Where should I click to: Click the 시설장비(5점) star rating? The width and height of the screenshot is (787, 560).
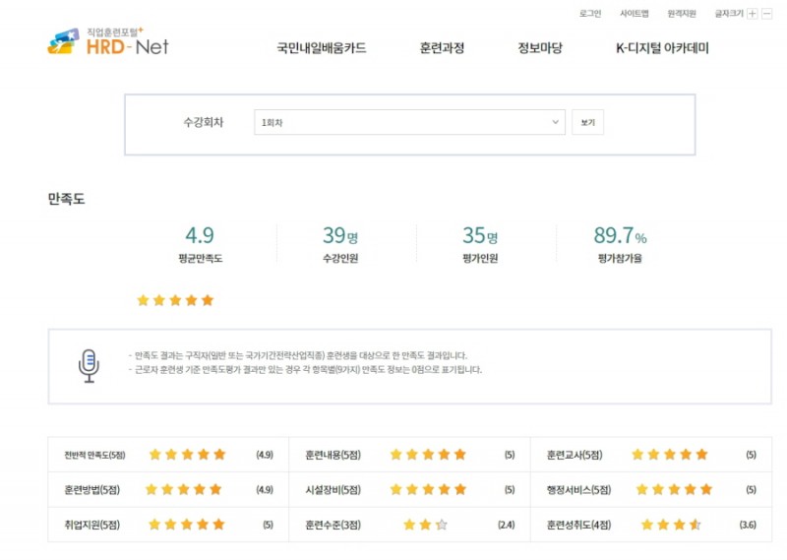[428, 489]
